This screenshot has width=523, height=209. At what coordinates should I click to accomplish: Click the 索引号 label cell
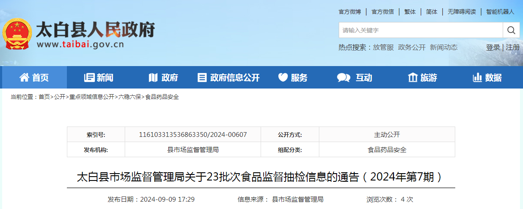[96, 135]
